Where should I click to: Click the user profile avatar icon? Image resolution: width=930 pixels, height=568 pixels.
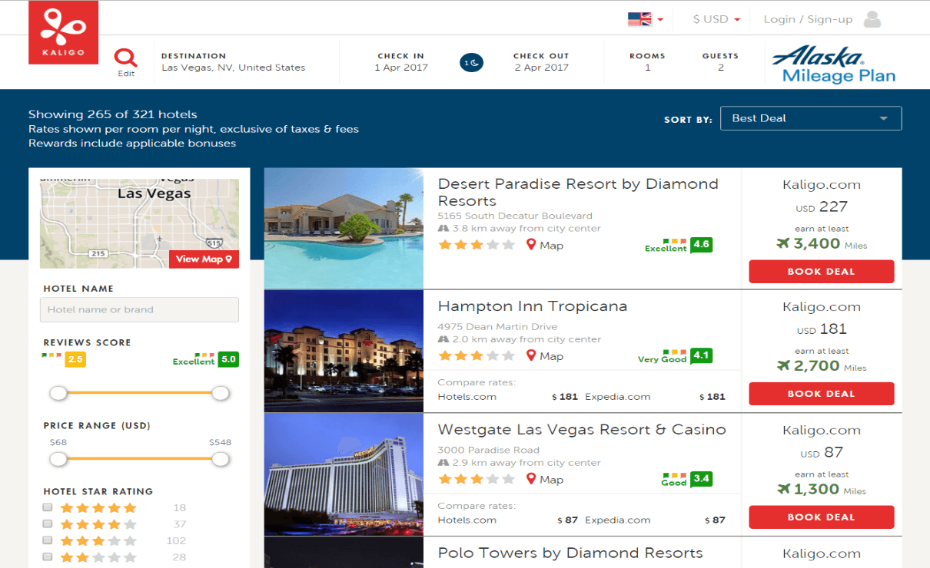coord(872,19)
